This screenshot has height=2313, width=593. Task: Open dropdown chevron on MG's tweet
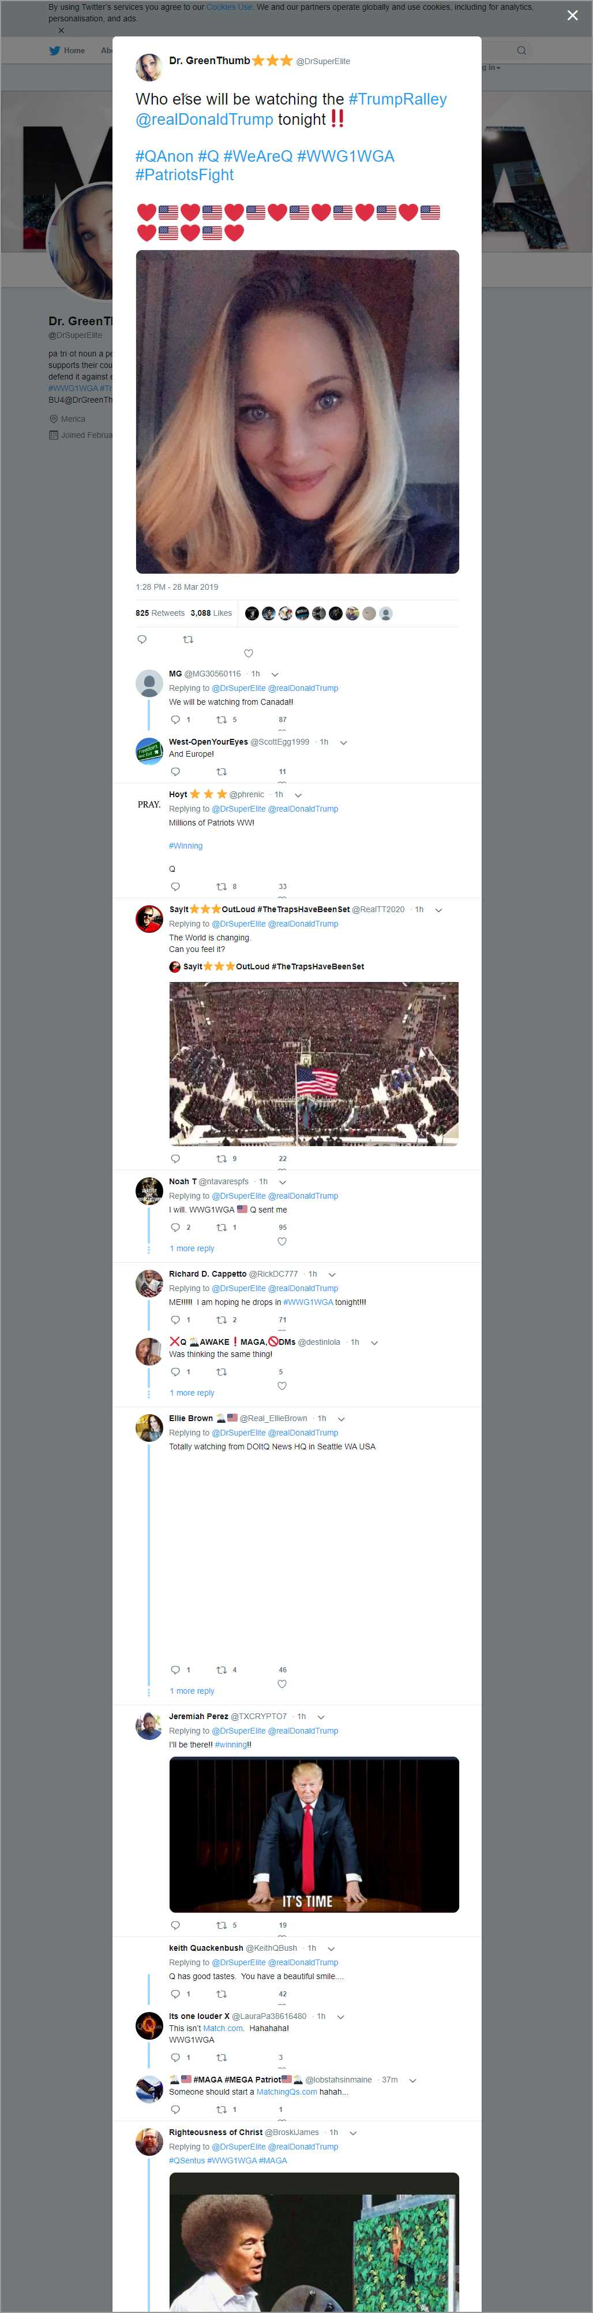click(275, 674)
